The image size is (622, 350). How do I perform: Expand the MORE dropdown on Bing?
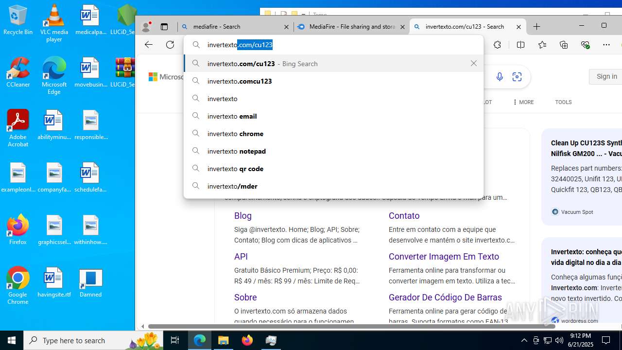click(x=523, y=102)
